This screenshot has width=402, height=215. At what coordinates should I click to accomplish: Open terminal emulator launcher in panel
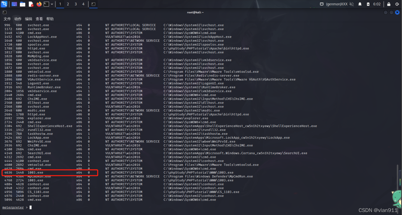(x=47, y=4)
